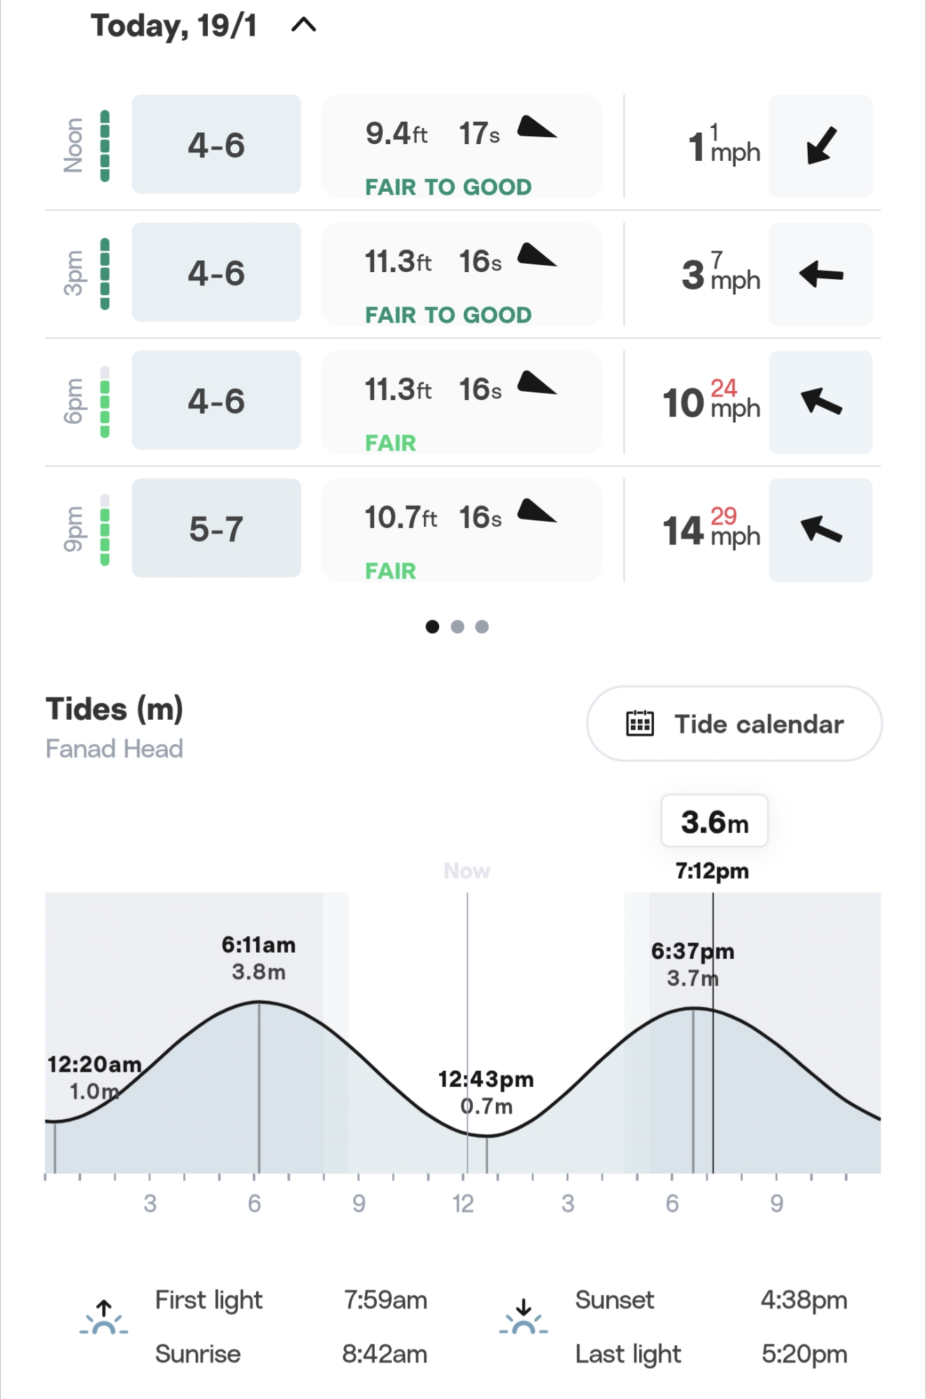Click the Noon wind direction arrow icon
The image size is (926, 1399).
click(x=820, y=145)
